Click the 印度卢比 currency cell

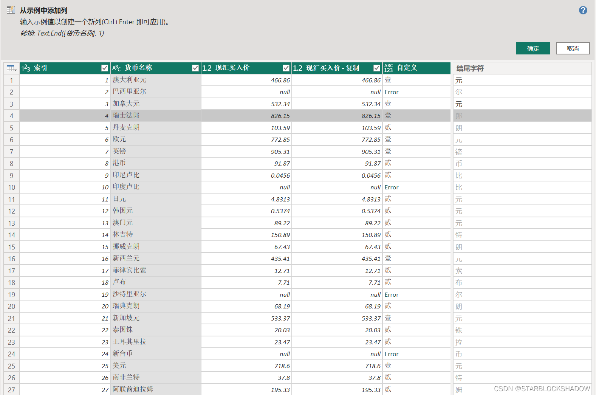pos(156,187)
